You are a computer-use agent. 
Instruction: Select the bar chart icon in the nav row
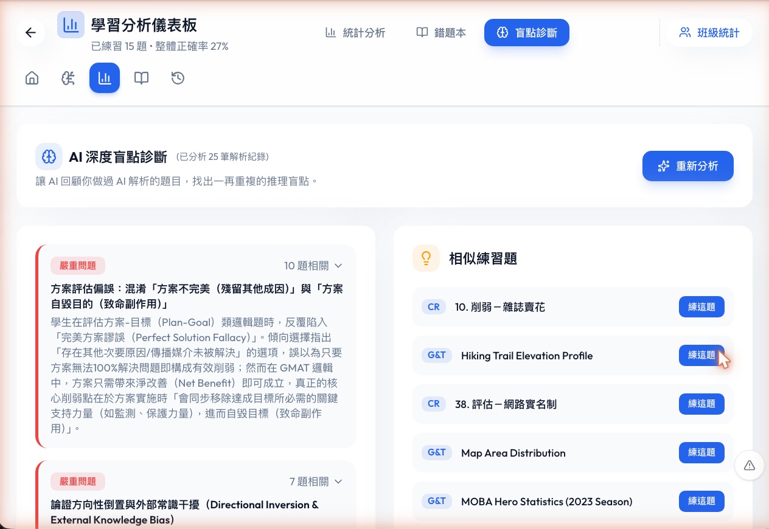(x=105, y=78)
